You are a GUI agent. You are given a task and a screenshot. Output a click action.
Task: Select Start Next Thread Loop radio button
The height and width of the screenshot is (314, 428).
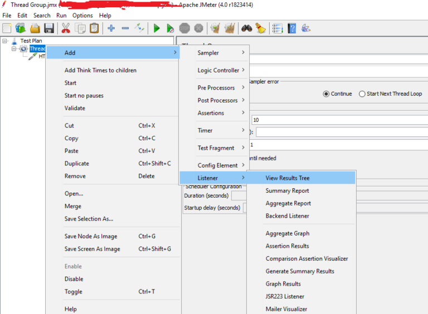tap(362, 94)
